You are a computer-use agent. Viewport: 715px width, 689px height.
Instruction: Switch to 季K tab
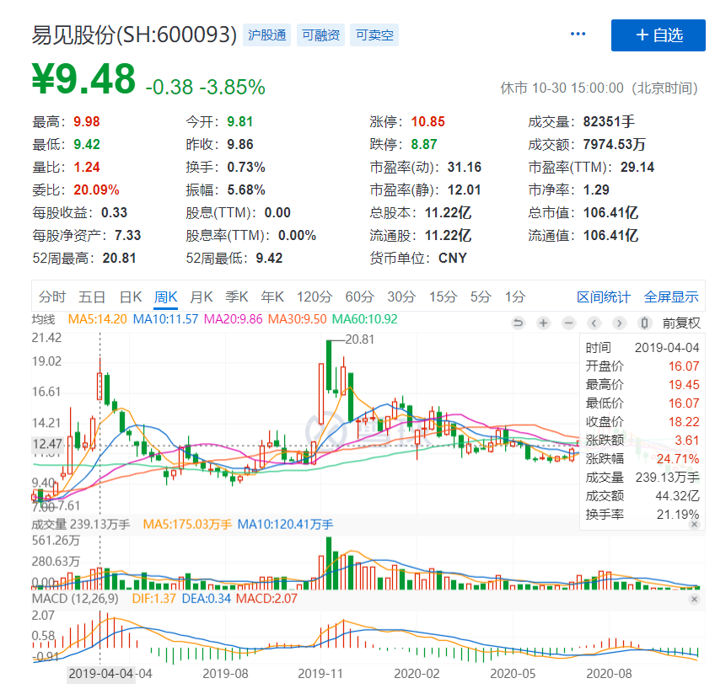[x=237, y=297]
